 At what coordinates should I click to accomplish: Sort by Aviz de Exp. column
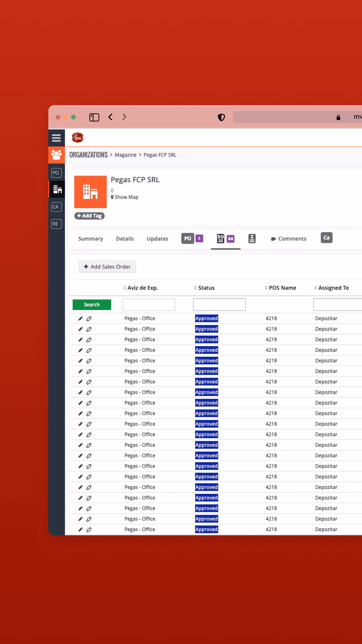click(x=141, y=288)
